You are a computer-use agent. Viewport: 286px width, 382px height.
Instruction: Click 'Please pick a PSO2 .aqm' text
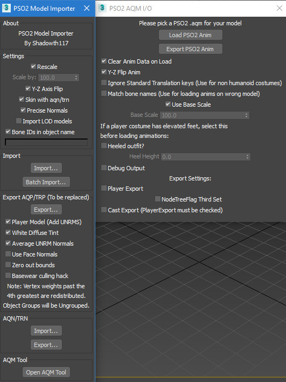point(190,23)
